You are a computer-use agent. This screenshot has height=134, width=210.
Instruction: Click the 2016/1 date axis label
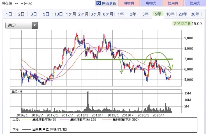tap(22, 115)
